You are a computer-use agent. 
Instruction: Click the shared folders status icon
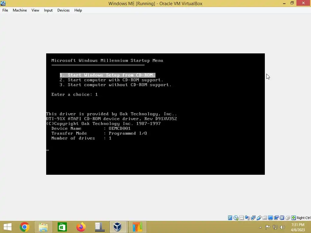pyautogui.click(x=265, y=218)
